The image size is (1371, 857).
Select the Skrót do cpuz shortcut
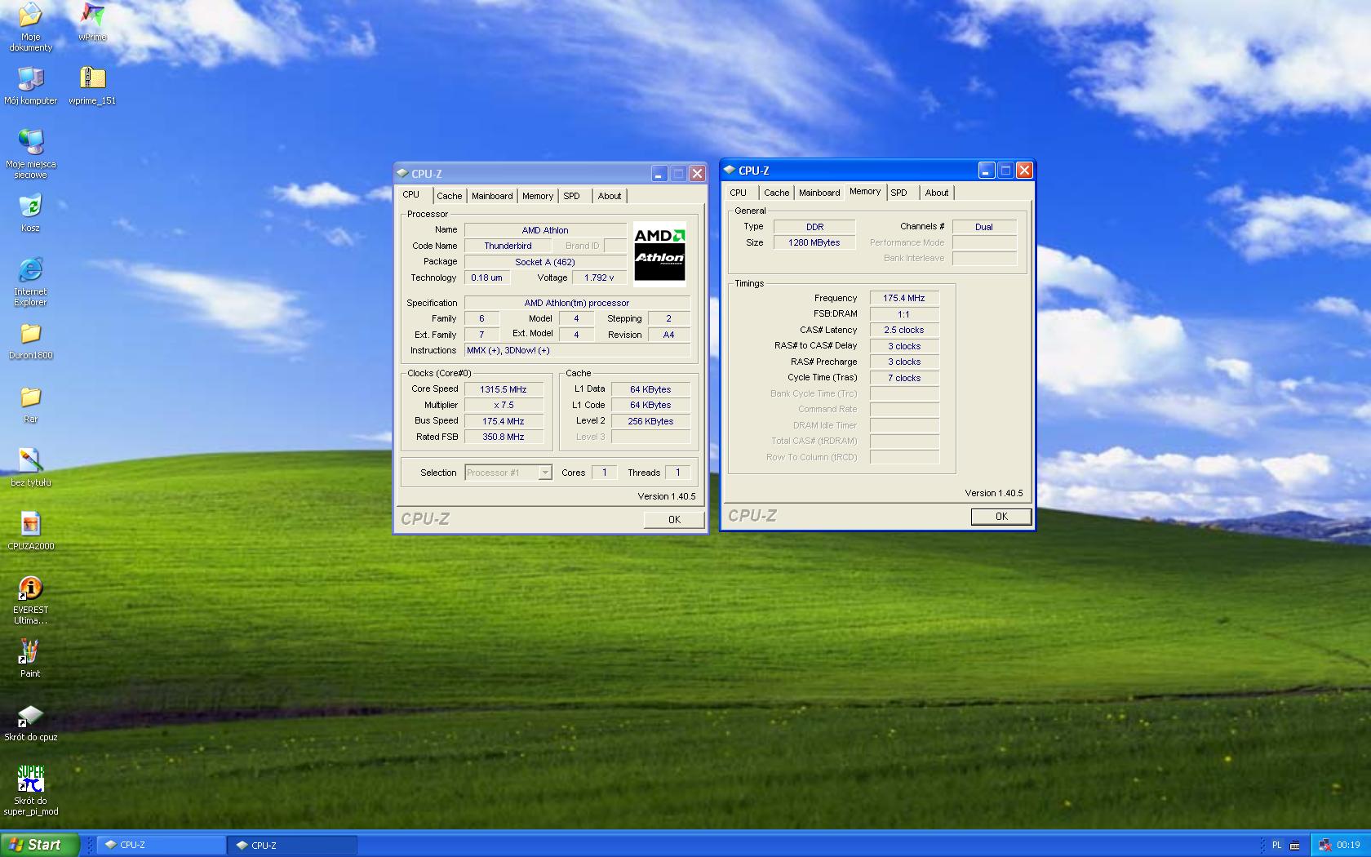30,722
